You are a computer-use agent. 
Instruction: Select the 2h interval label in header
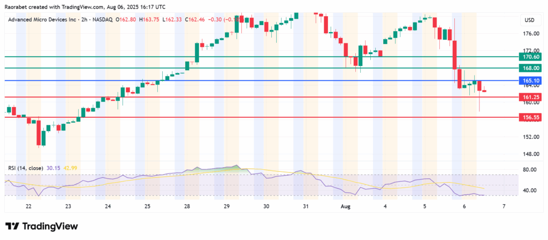coord(82,20)
